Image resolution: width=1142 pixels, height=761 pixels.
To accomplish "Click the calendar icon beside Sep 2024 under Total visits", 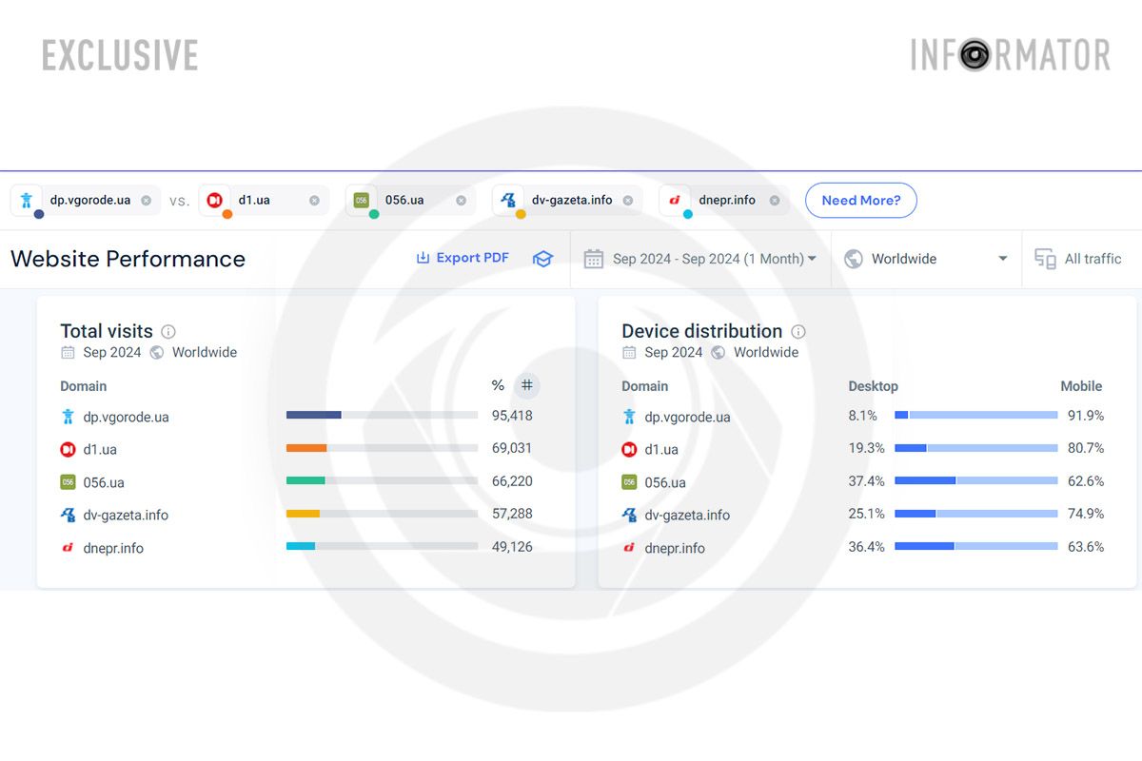I will (x=68, y=352).
